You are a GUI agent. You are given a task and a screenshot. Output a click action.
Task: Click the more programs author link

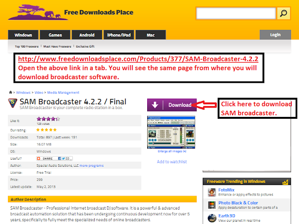[92, 166]
